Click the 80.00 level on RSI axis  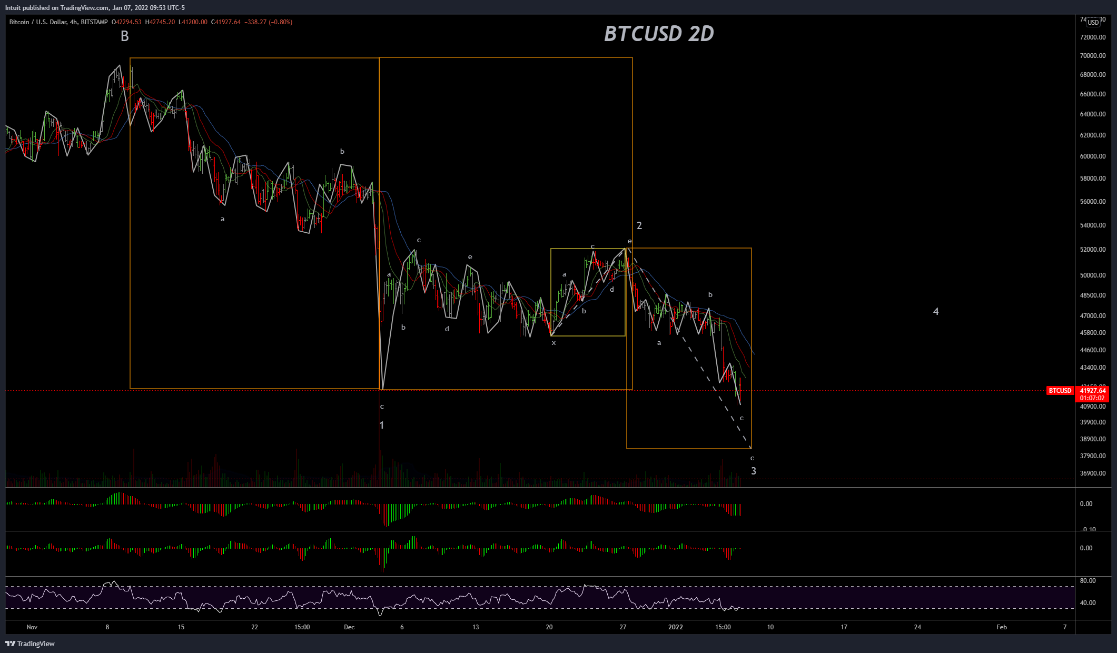pyautogui.click(x=1088, y=581)
